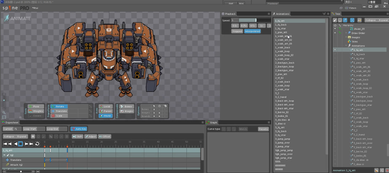Choose the Weights tool
The height and width of the screenshot is (173, 389).
tap(36, 111)
